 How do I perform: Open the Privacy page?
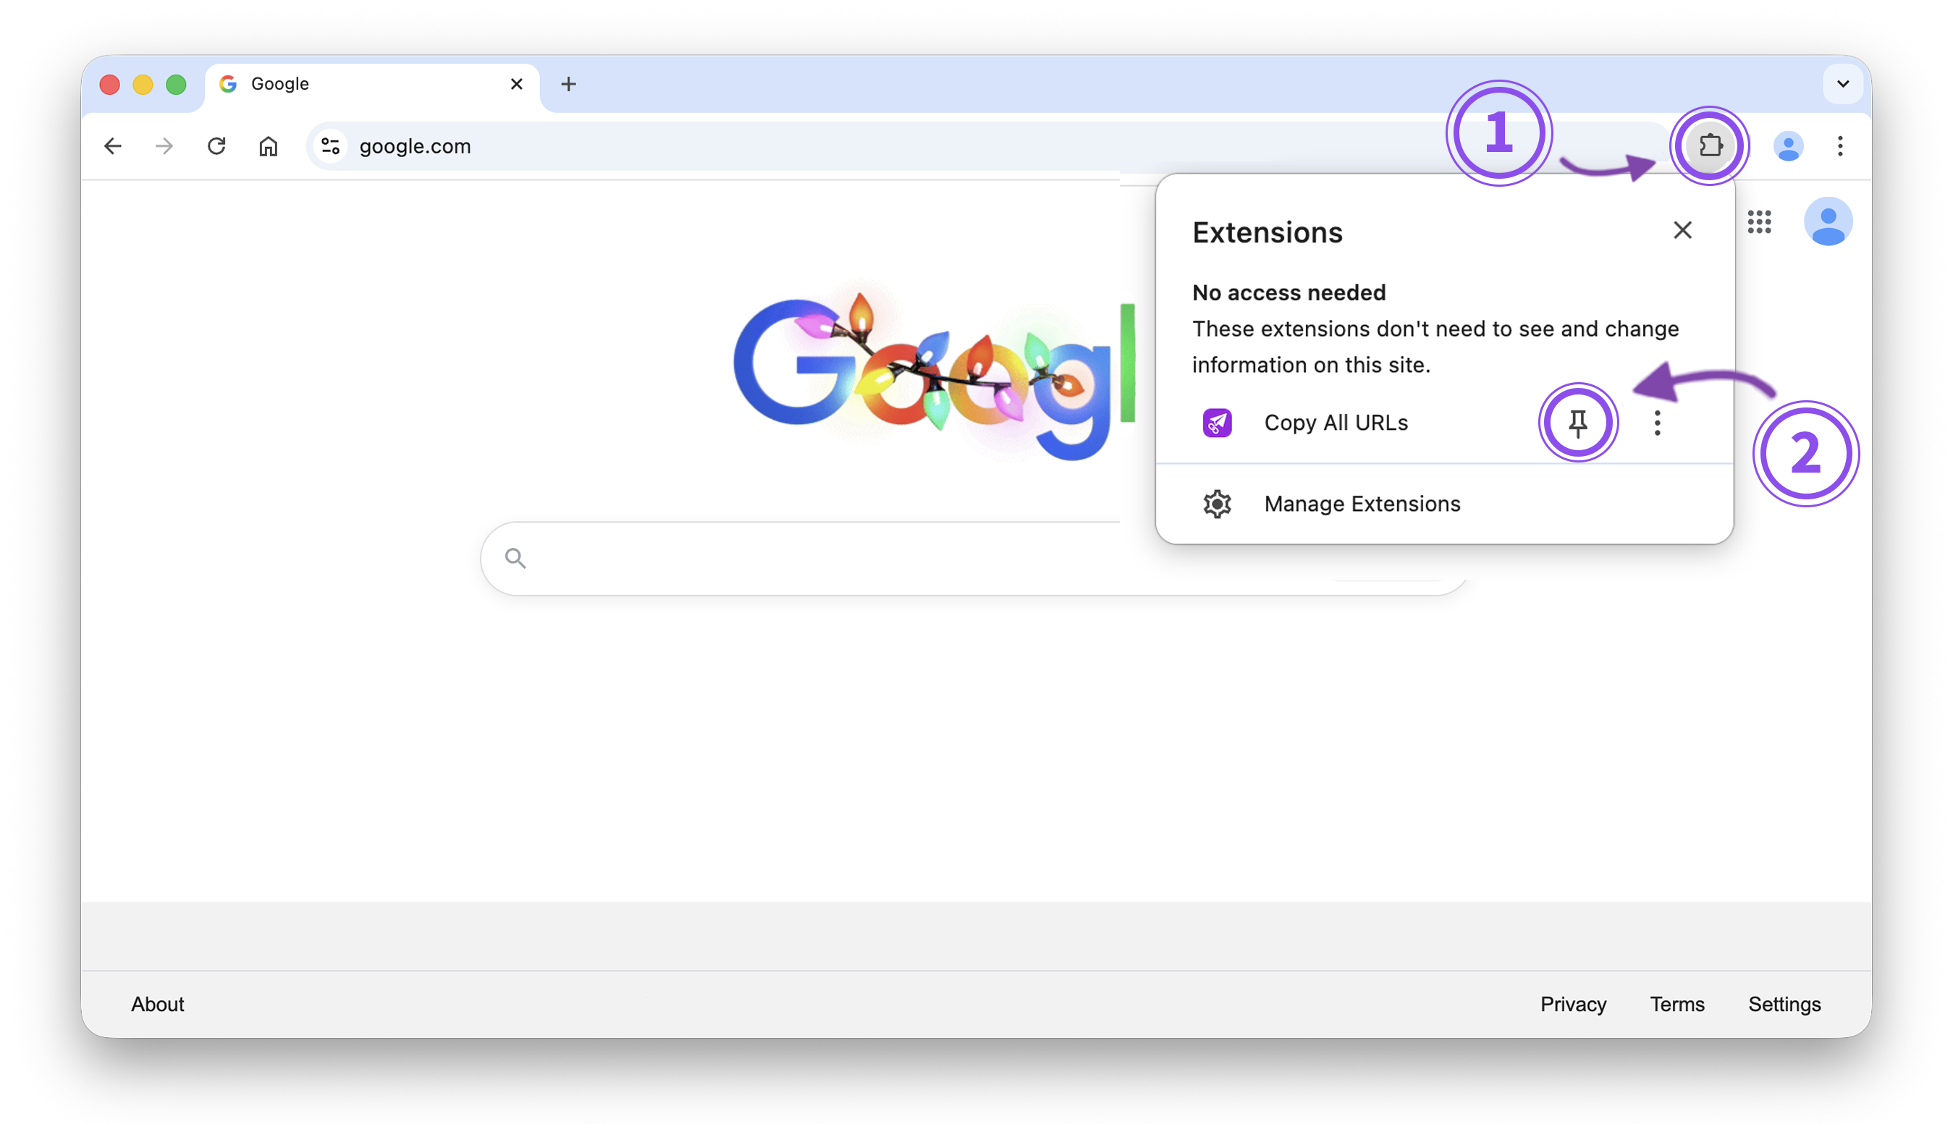1574,1005
